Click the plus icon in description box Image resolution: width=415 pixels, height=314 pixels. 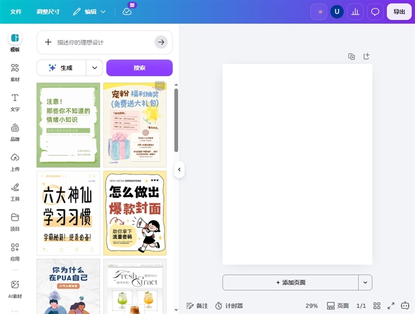tap(48, 42)
